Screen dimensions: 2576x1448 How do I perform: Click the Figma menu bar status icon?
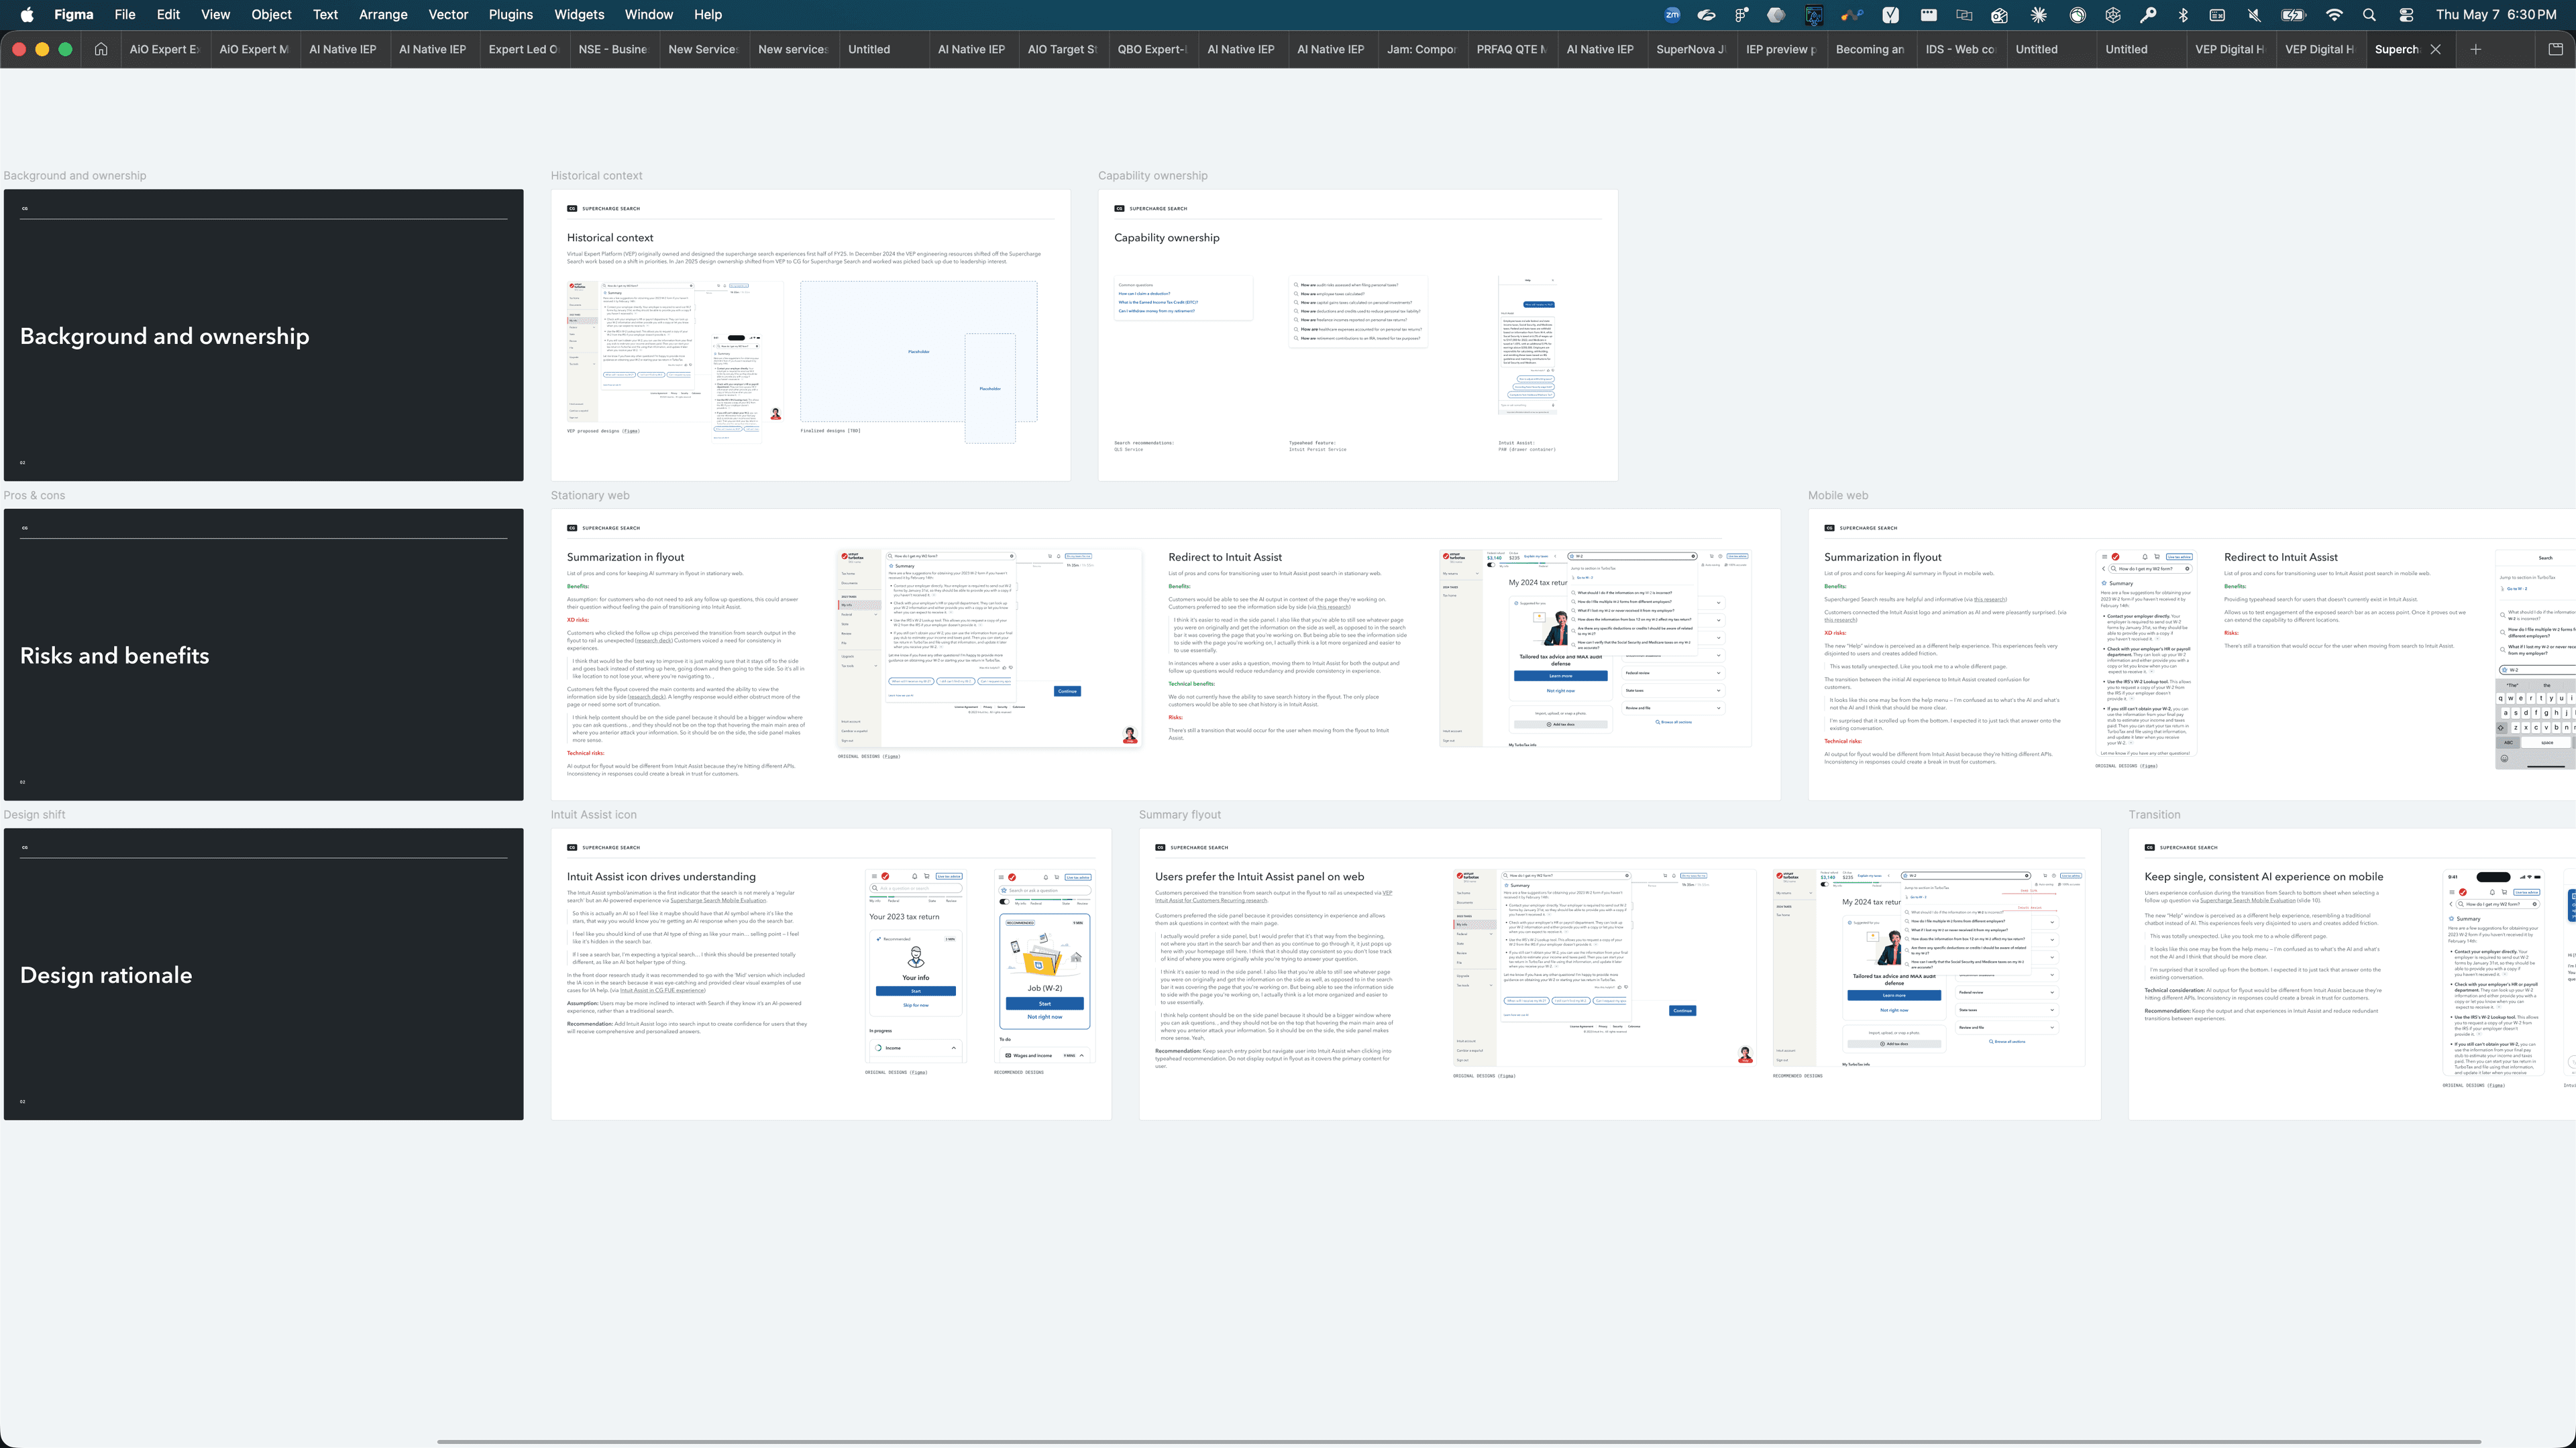coord(1742,15)
